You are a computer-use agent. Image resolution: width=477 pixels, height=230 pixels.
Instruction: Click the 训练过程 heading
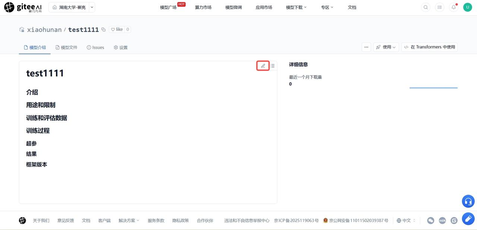tap(38, 130)
